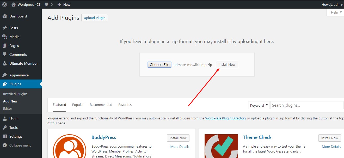Click the Appearance paintbrush icon
The width and height of the screenshot is (344, 158).
[x=5, y=75]
